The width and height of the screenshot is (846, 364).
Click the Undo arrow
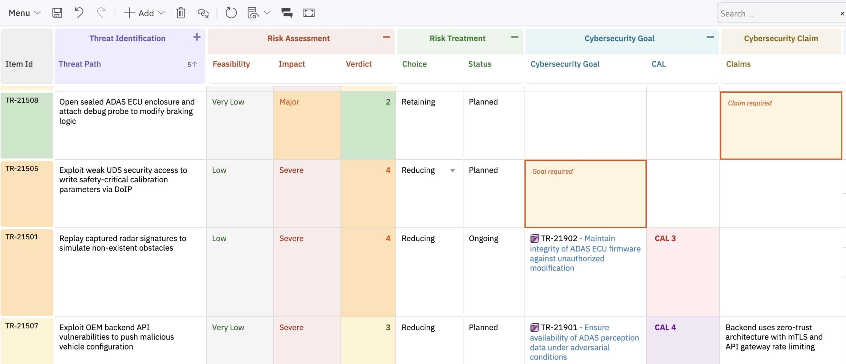[79, 13]
